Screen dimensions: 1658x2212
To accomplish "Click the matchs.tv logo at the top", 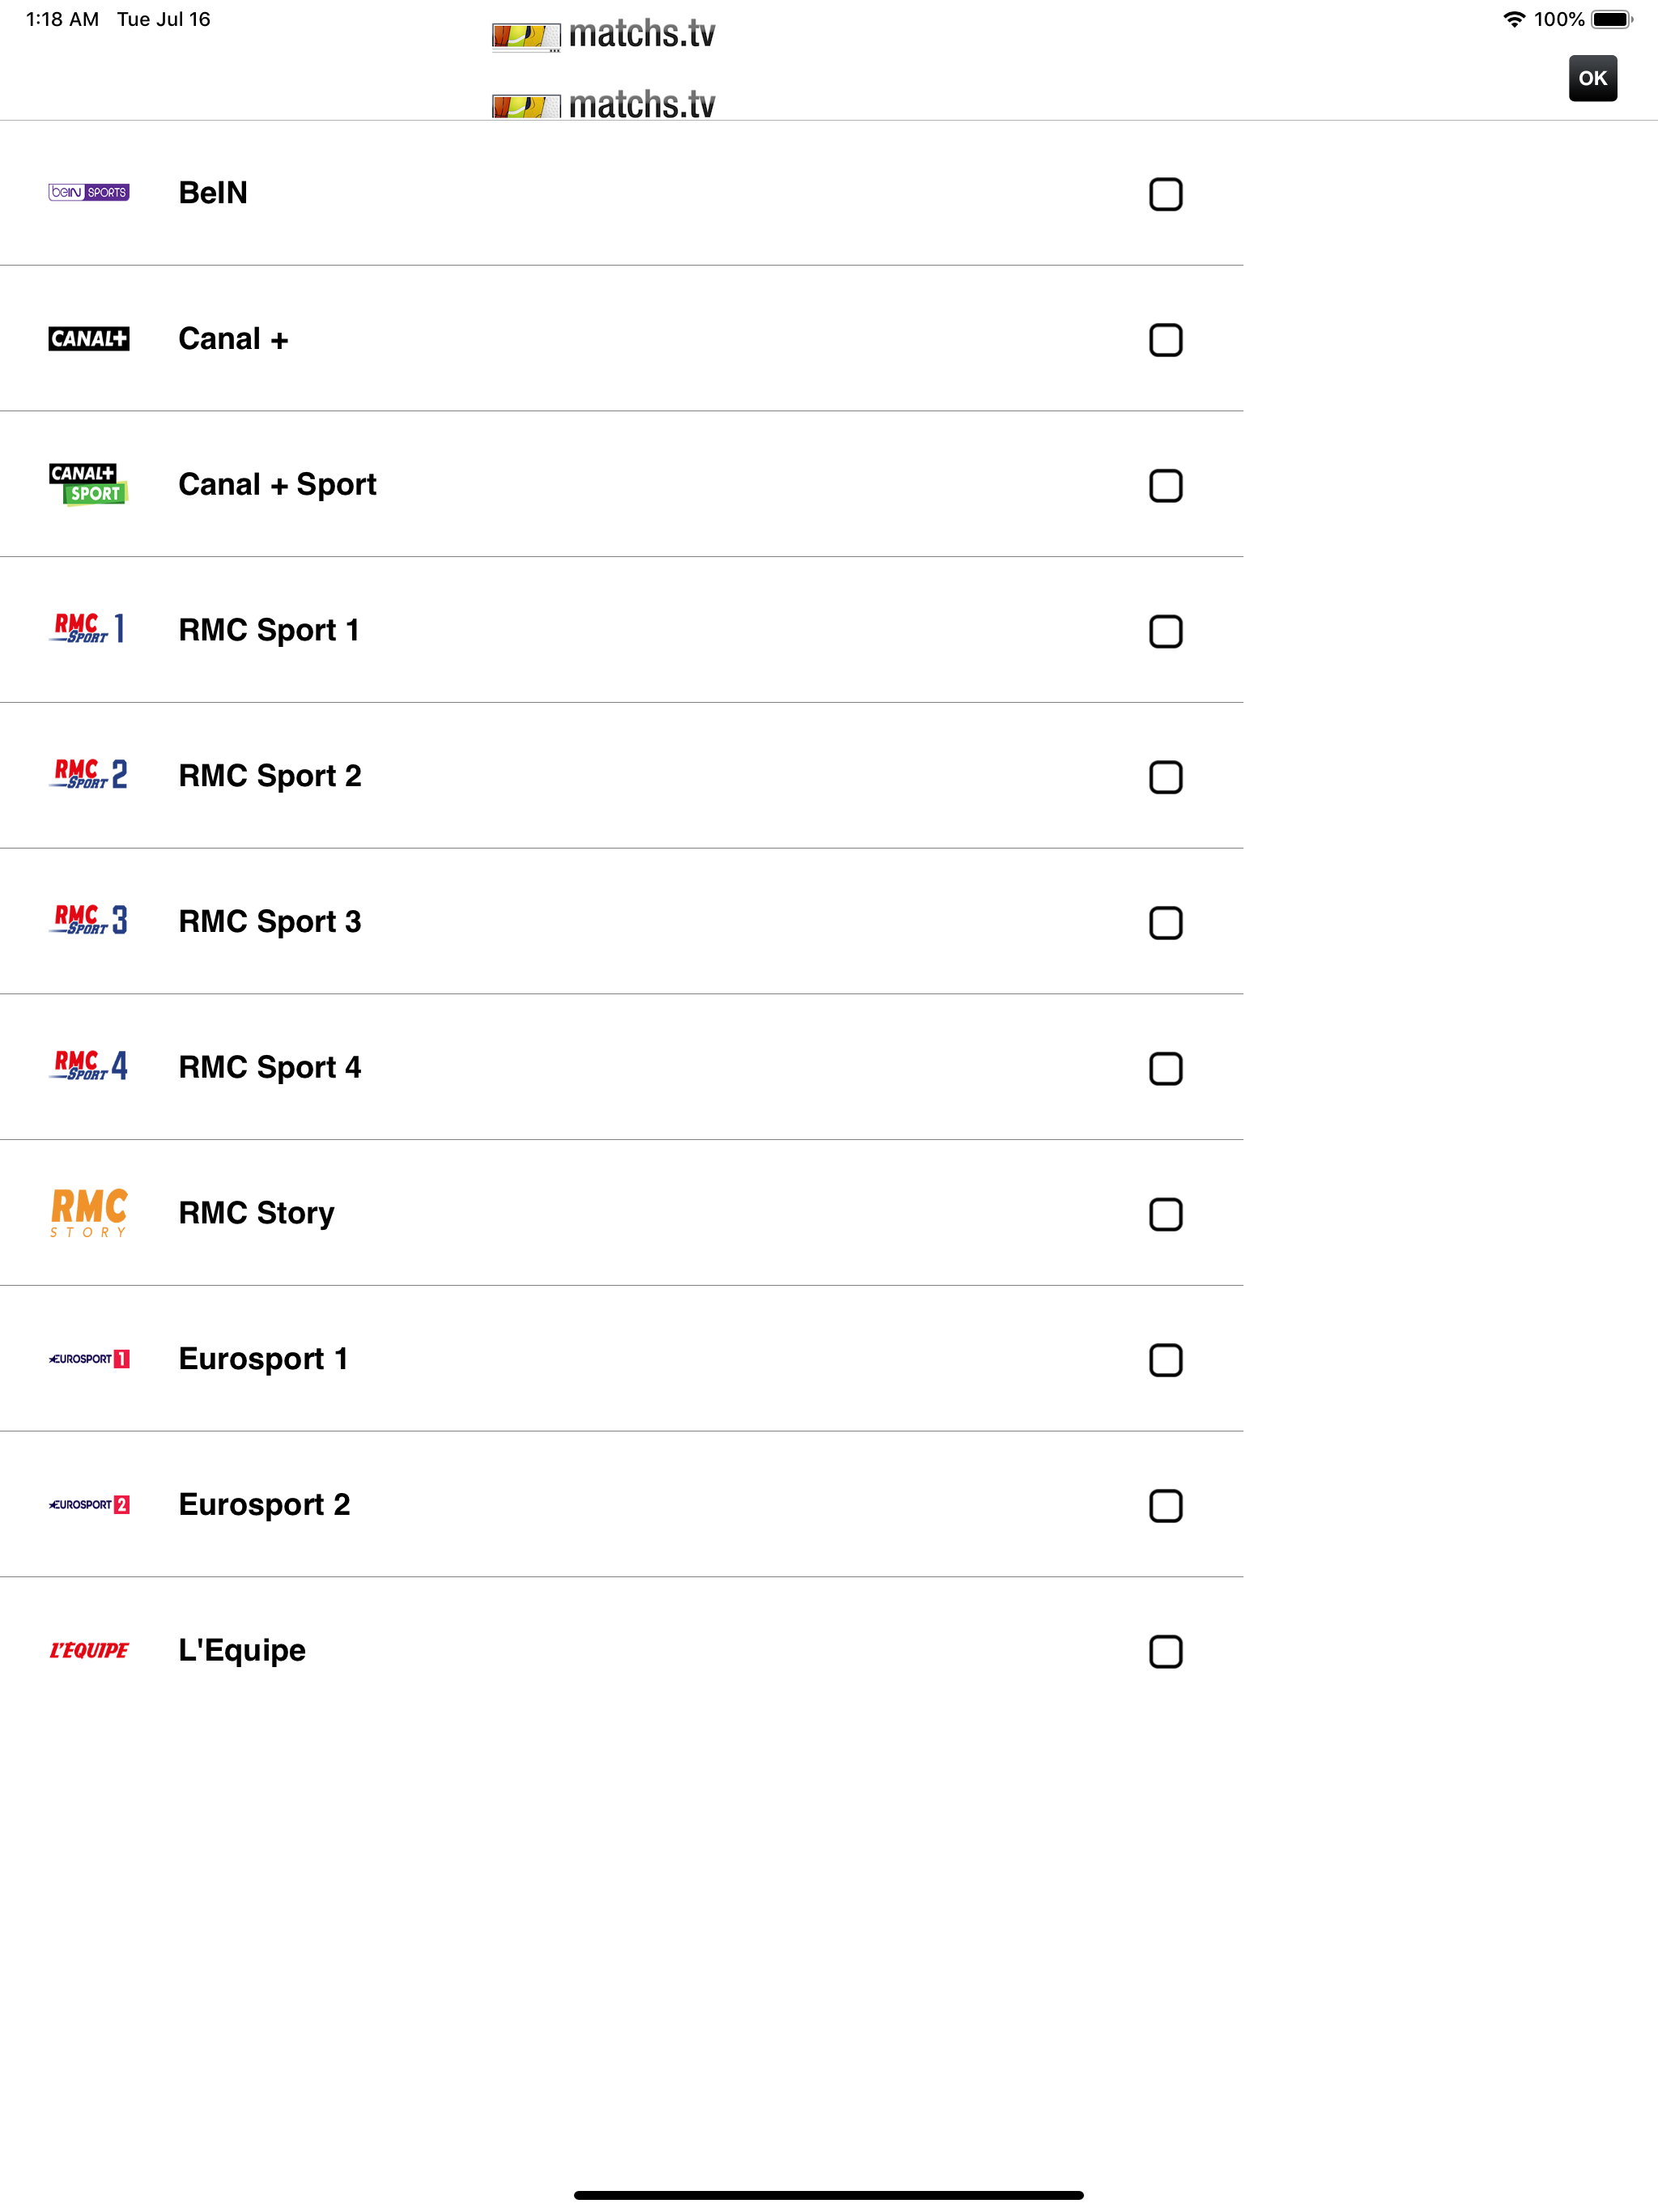I will point(603,33).
